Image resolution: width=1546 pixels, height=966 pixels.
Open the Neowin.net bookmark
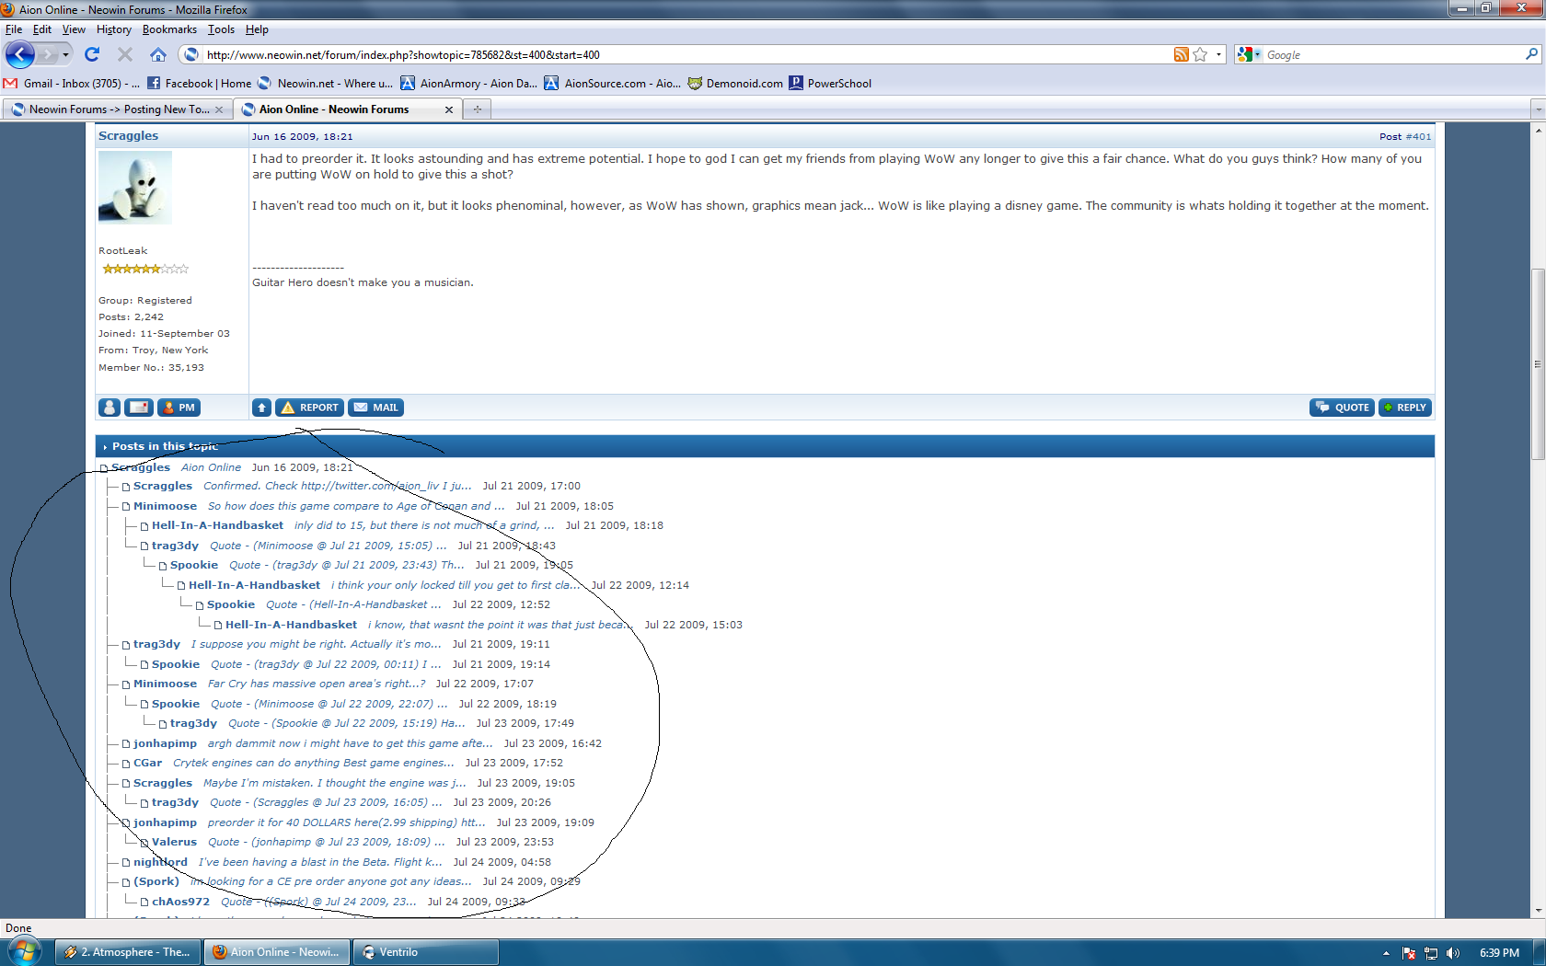[x=326, y=83]
